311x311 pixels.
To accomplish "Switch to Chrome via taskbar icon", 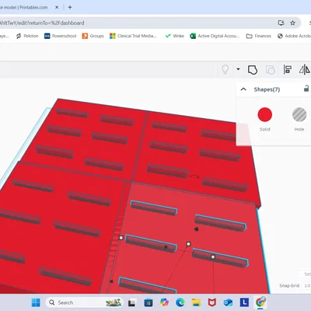I will [260, 302].
